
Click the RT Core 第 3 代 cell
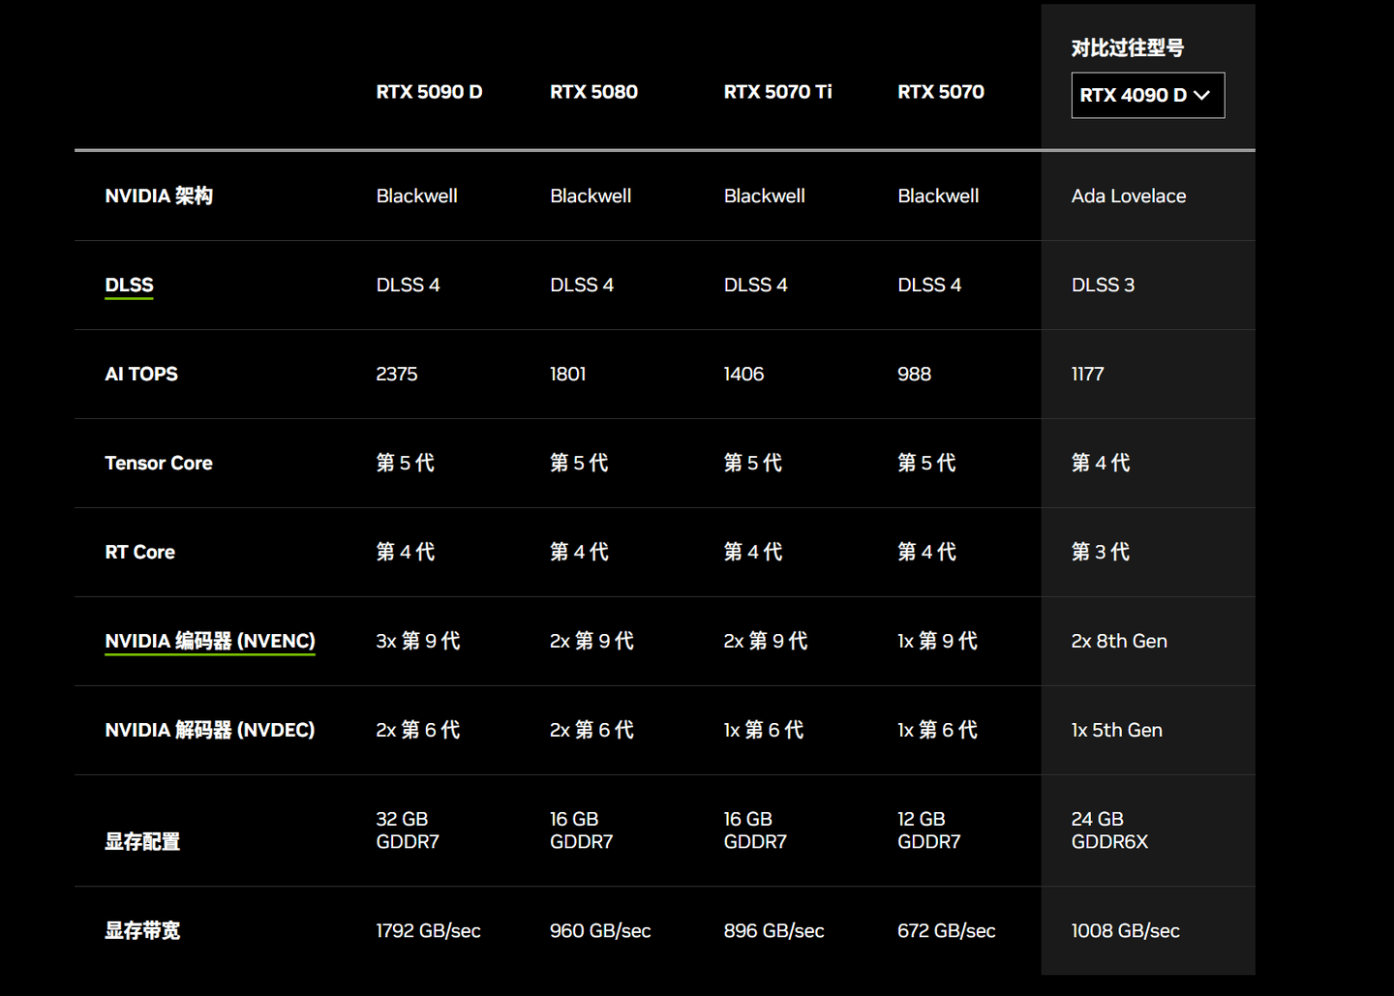(1101, 552)
